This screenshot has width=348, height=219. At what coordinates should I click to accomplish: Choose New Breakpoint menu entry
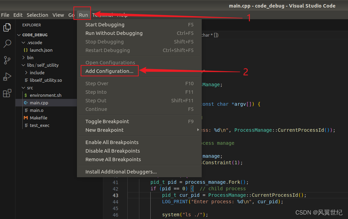pos(139,130)
